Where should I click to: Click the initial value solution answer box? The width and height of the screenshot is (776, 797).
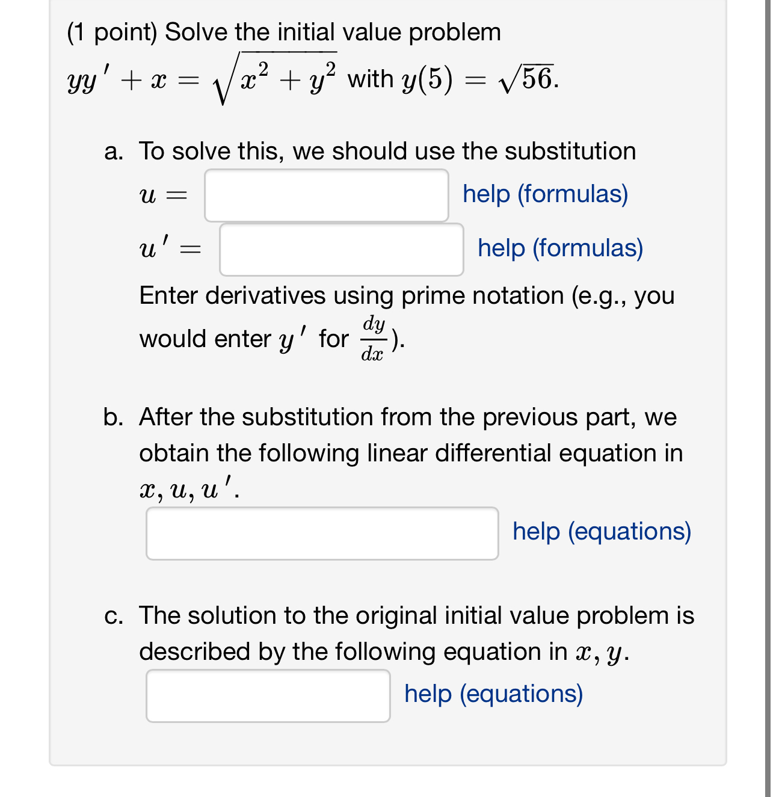point(268,695)
